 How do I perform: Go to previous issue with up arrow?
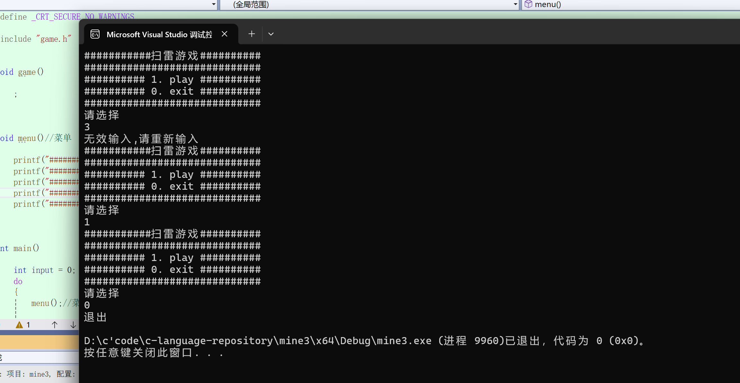55,325
